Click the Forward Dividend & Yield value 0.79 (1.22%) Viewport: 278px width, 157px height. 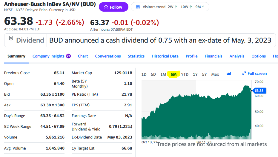click(121, 127)
